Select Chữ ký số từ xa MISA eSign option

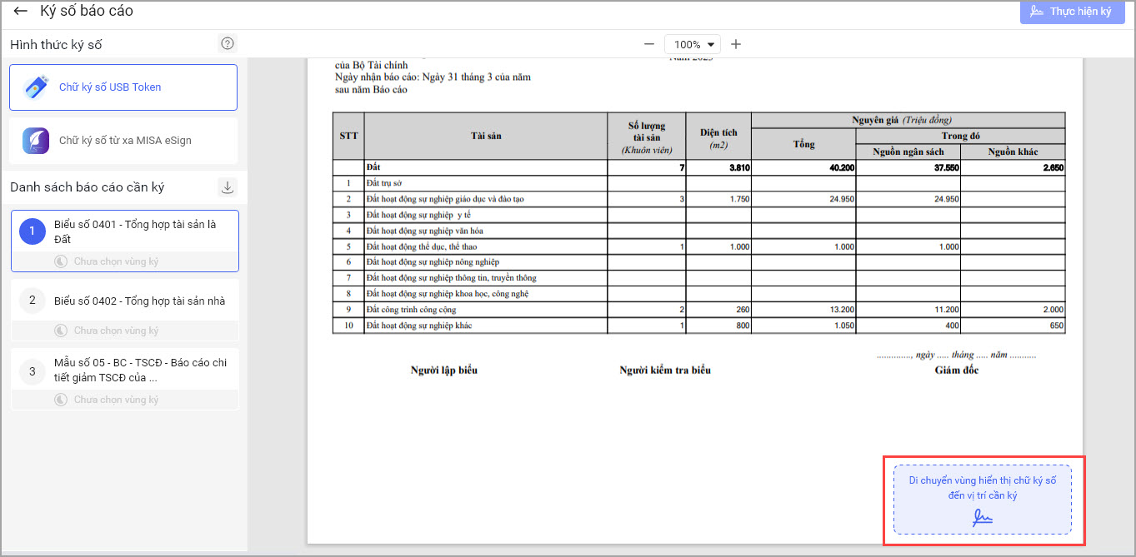point(123,140)
